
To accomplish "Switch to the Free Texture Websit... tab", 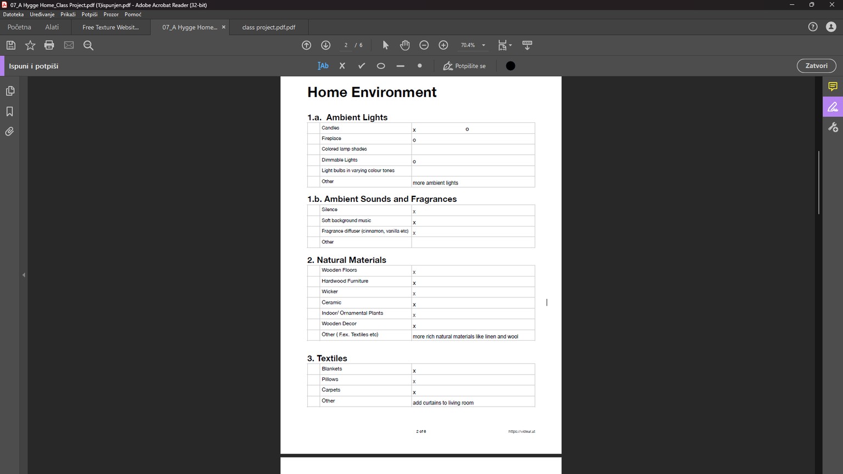I will 110,27.
